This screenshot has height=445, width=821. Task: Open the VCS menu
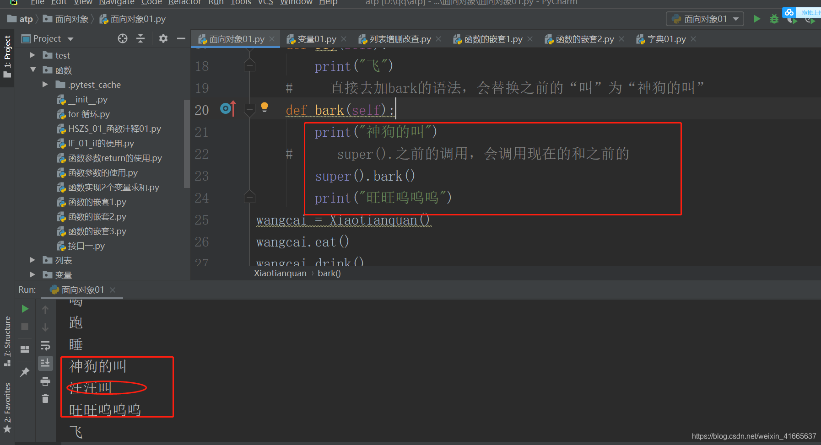pyautogui.click(x=265, y=2)
